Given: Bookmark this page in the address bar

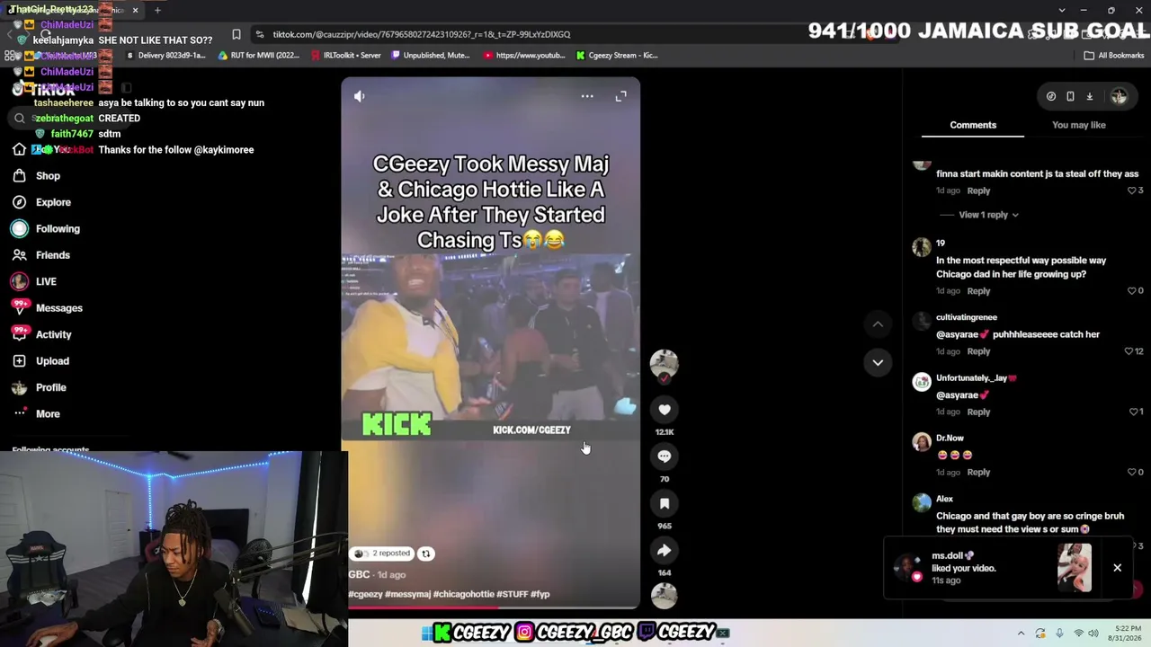Looking at the screenshot, I should (236, 34).
